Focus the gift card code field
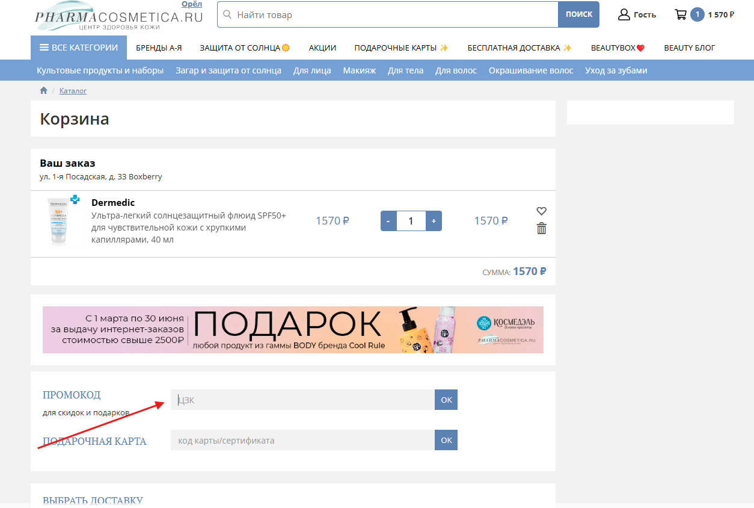The image size is (754, 508). pos(302,440)
